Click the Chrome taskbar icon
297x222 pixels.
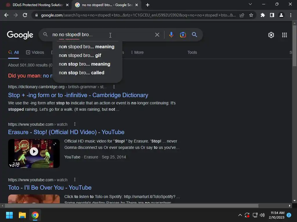pos(35,215)
